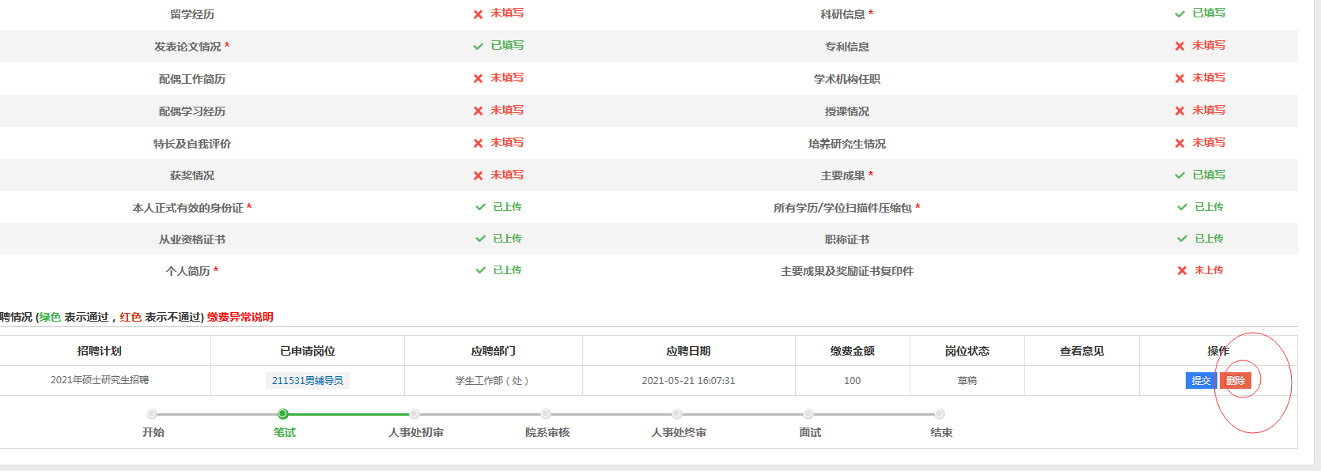Click the red X icon for 获奖情况
Screen dimensions: 1321x471
(x=478, y=175)
